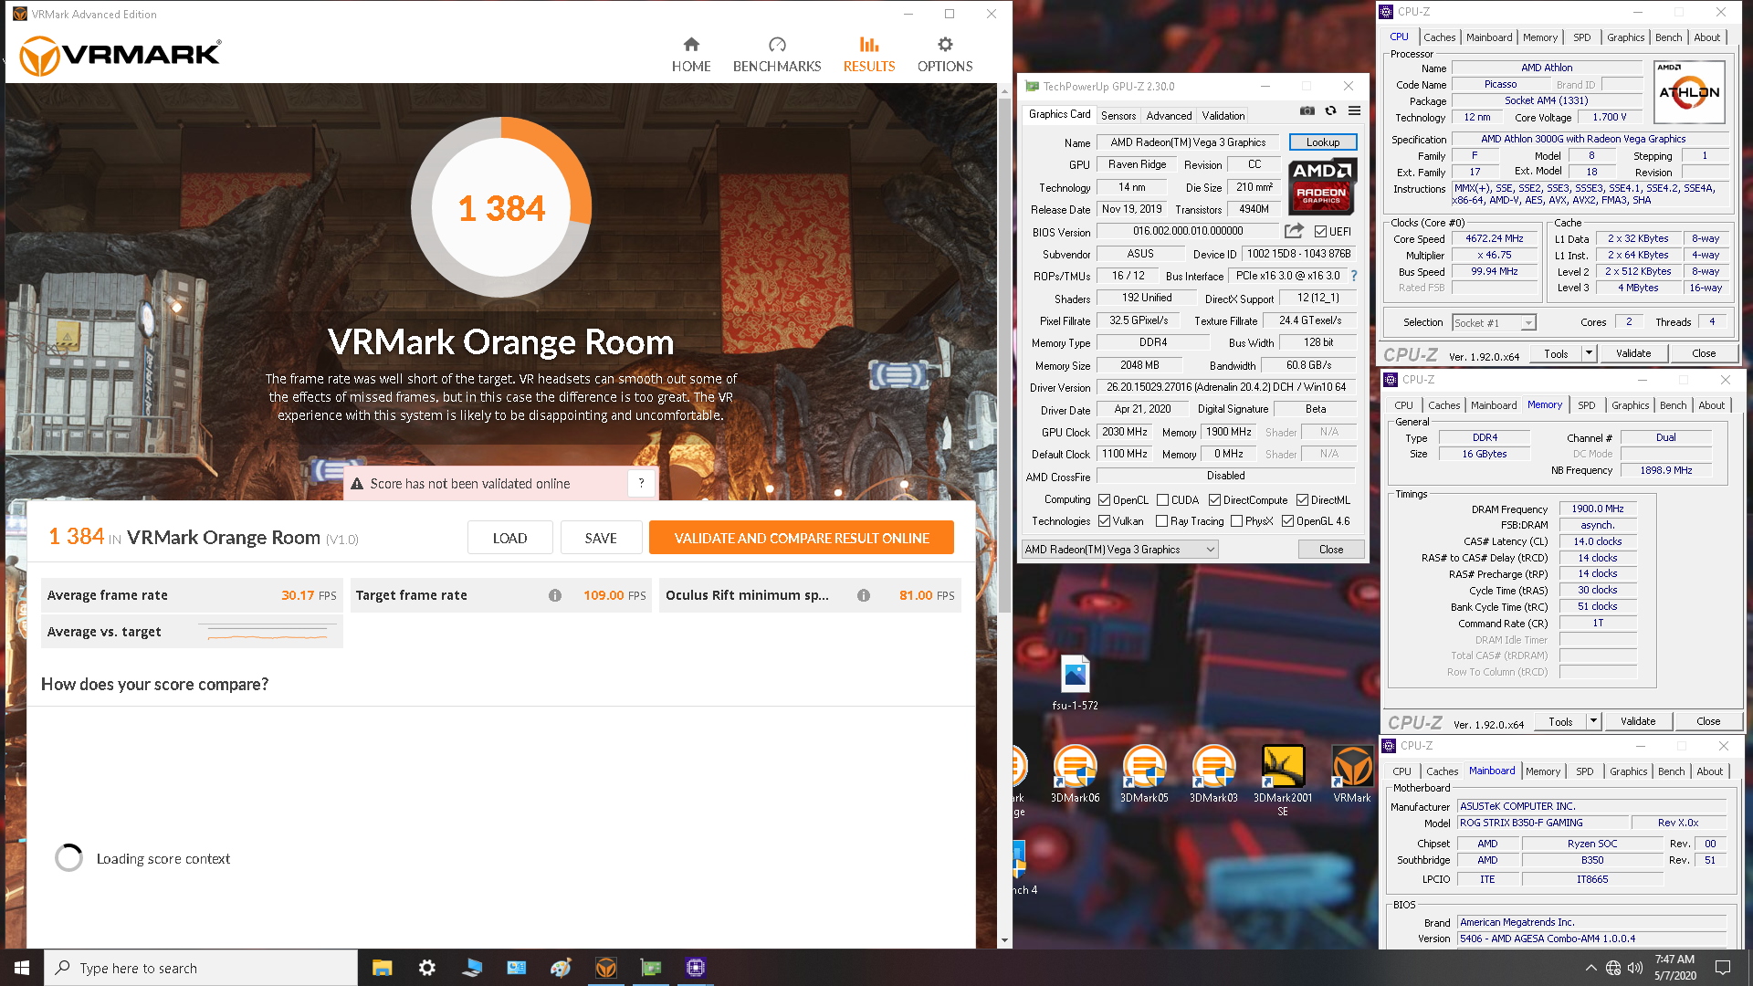The width and height of the screenshot is (1753, 986).
Task: Click Validate button in top CPU-Z
Action: [1633, 353]
